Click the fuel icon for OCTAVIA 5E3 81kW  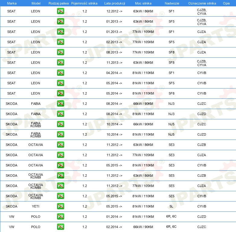point(60,165)
